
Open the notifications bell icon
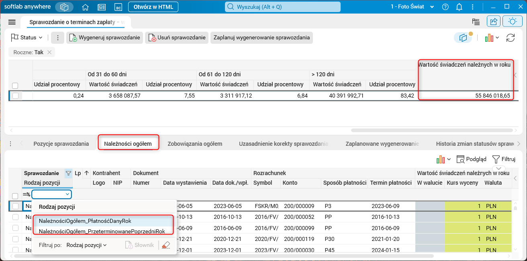point(459,7)
